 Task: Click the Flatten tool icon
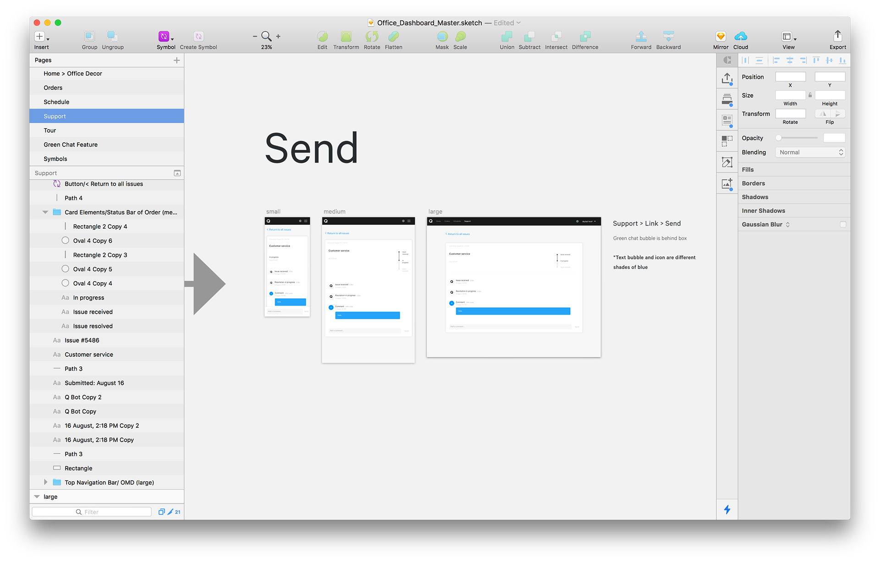[x=393, y=37]
